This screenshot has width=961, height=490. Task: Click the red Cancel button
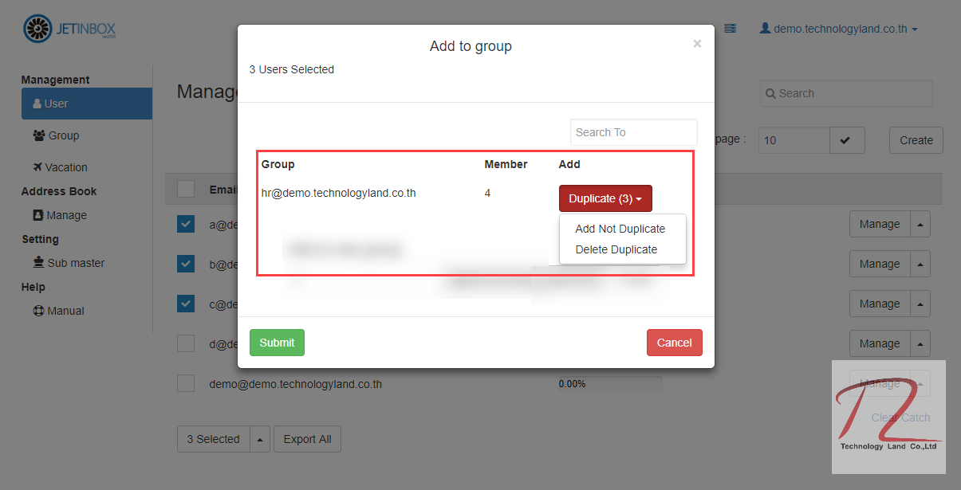click(674, 343)
